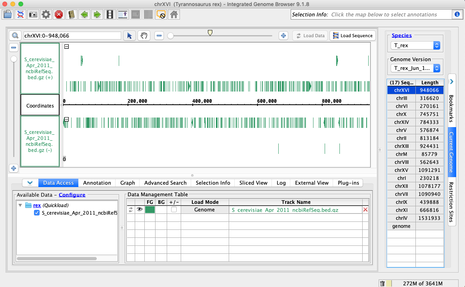
Task: Open the Log tab
Action: pyautogui.click(x=281, y=183)
